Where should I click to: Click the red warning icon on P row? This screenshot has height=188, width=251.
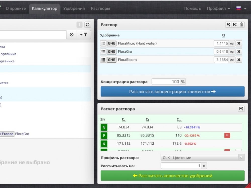click(227, 135)
